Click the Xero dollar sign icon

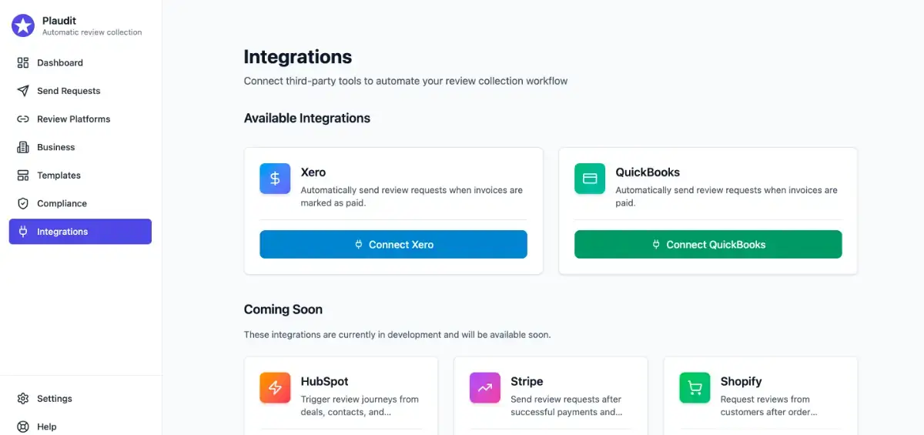(x=275, y=179)
